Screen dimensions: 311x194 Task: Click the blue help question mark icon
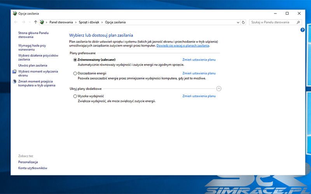[x=302, y=30]
